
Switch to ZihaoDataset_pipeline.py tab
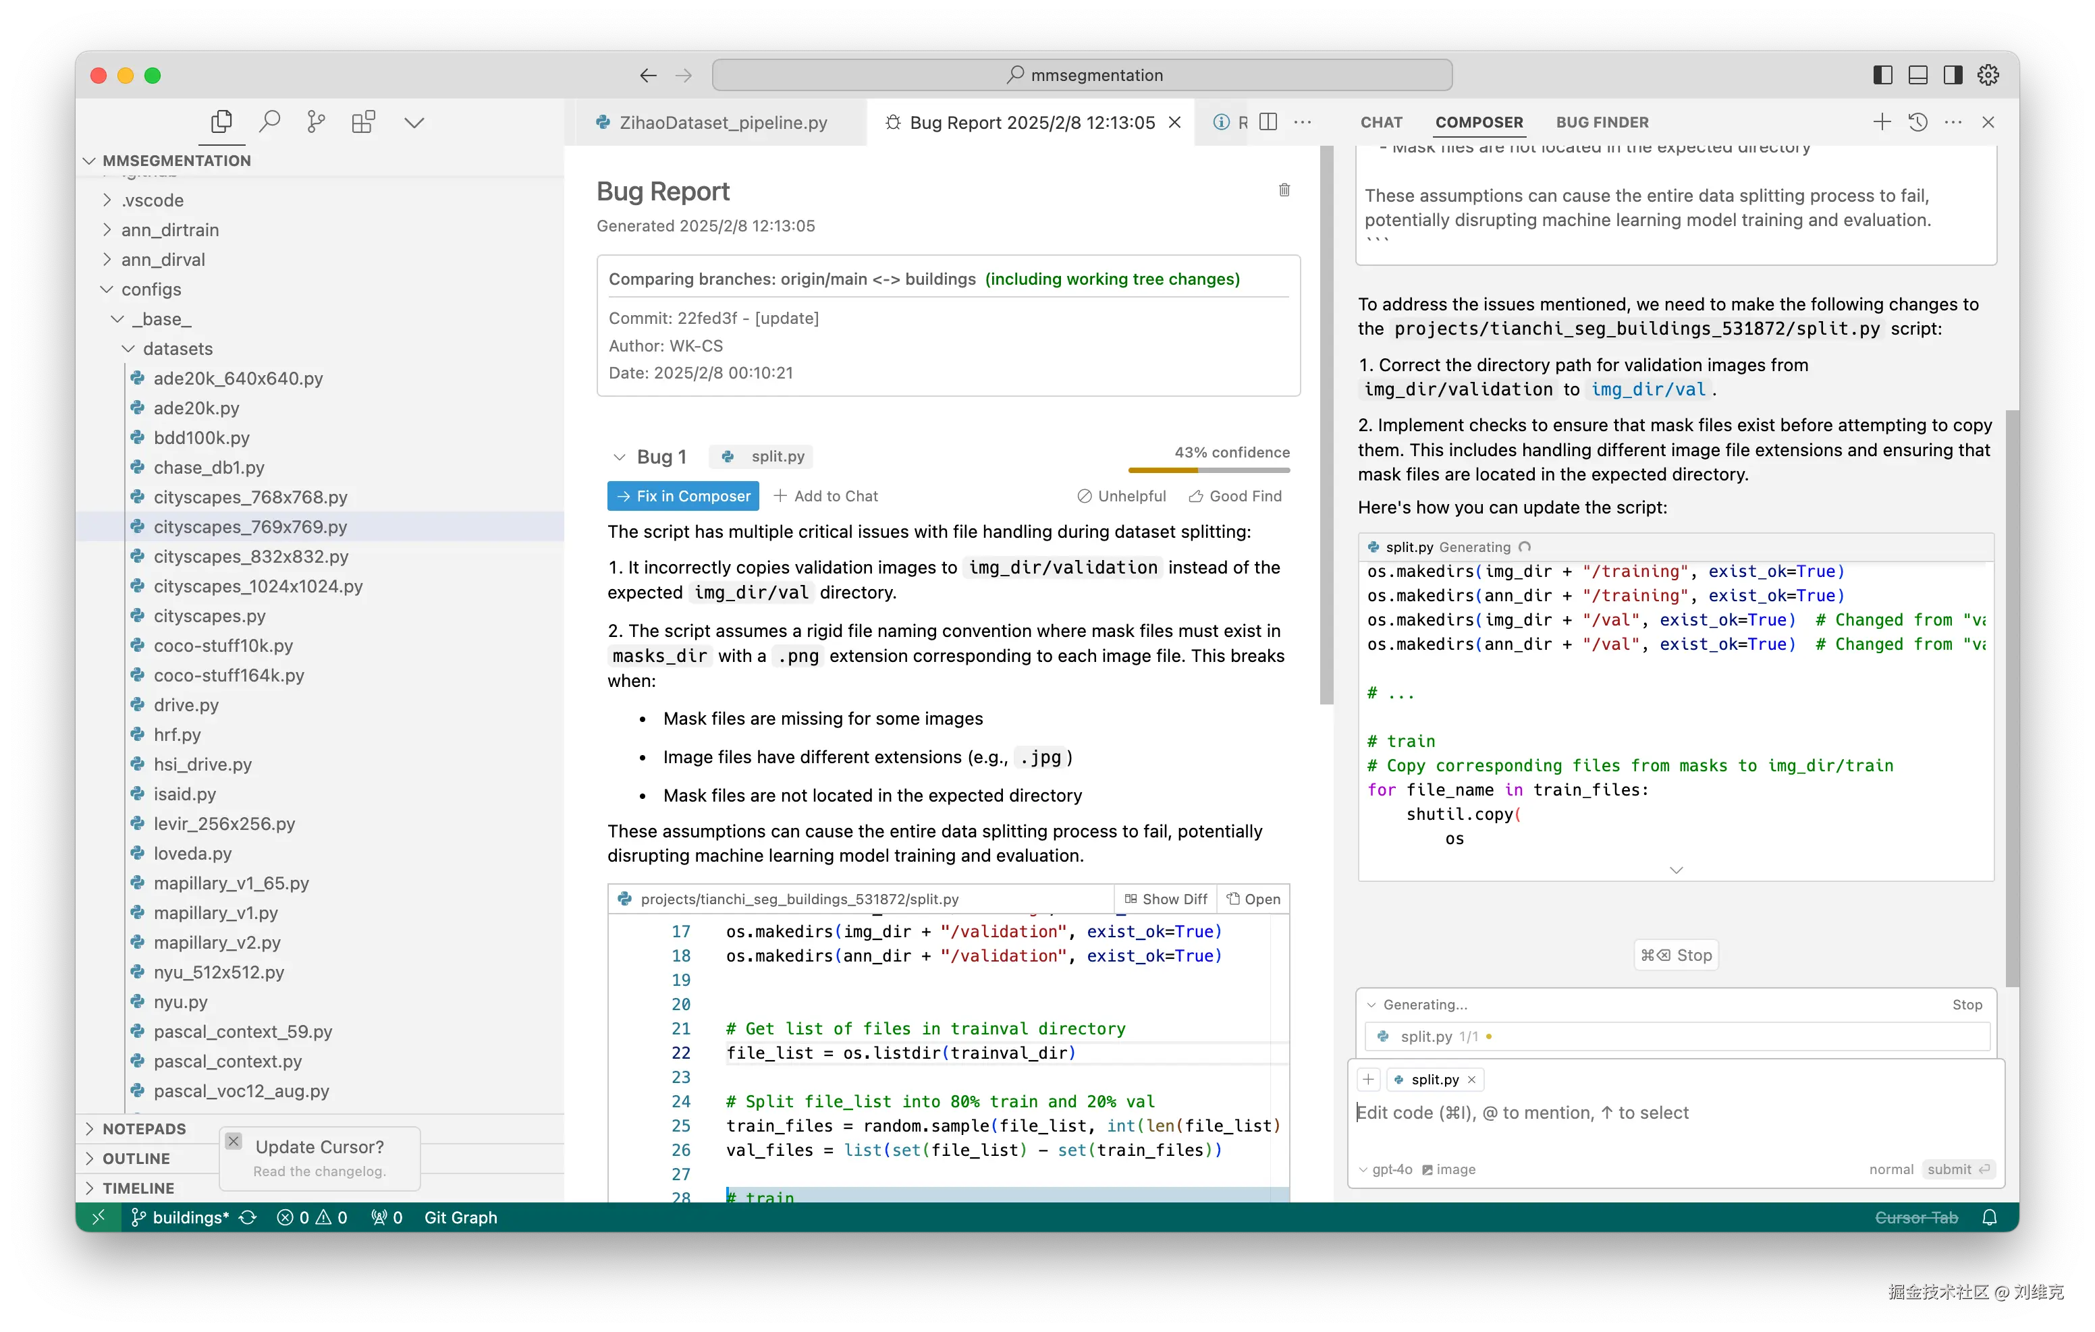pyautogui.click(x=722, y=123)
